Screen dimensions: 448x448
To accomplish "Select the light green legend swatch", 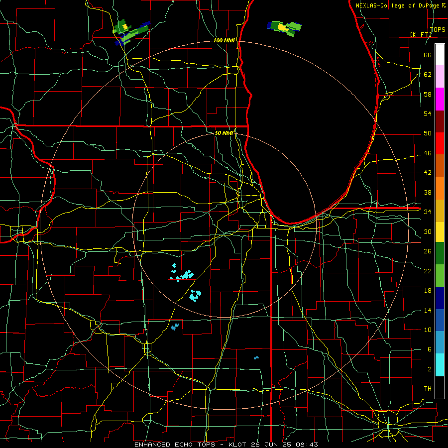I will pyautogui.click(x=440, y=276).
